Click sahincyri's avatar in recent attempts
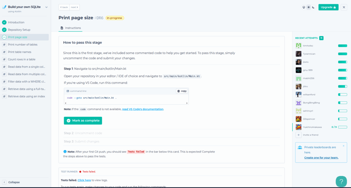This screenshot has width=351, height=188. (299, 111)
